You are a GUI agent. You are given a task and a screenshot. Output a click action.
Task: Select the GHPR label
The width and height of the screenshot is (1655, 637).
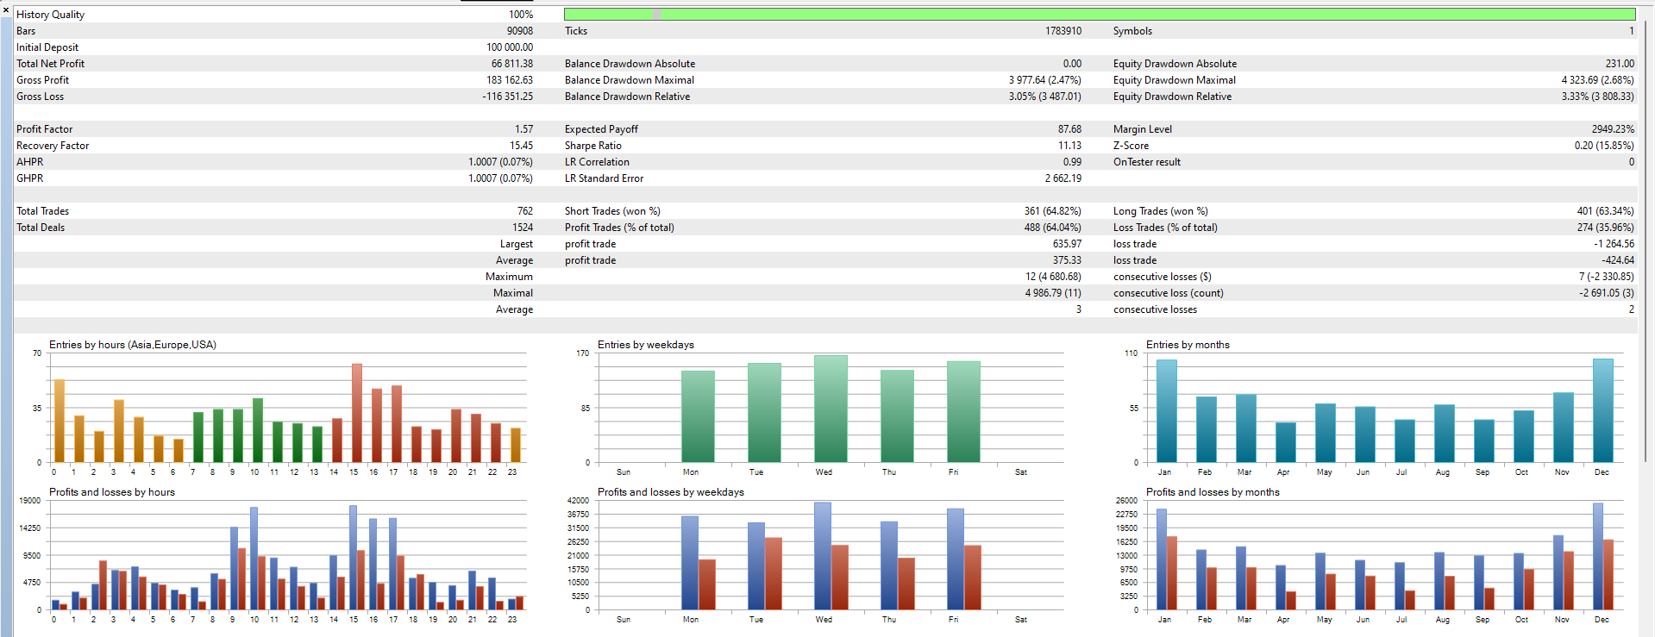click(29, 178)
